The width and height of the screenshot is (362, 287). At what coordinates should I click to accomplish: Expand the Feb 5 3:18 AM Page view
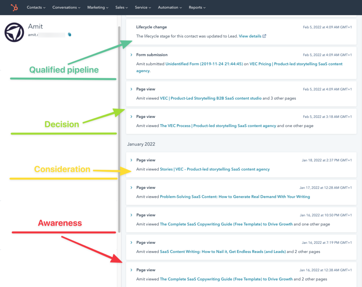pyautogui.click(x=132, y=117)
